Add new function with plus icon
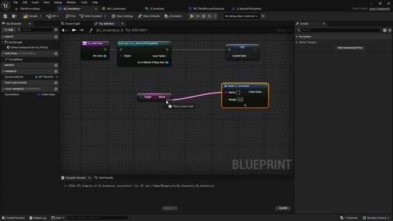This screenshot has width=393, height=221. tap(56, 53)
